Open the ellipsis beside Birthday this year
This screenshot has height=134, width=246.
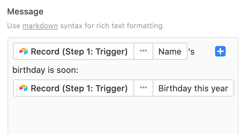(x=143, y=88)
